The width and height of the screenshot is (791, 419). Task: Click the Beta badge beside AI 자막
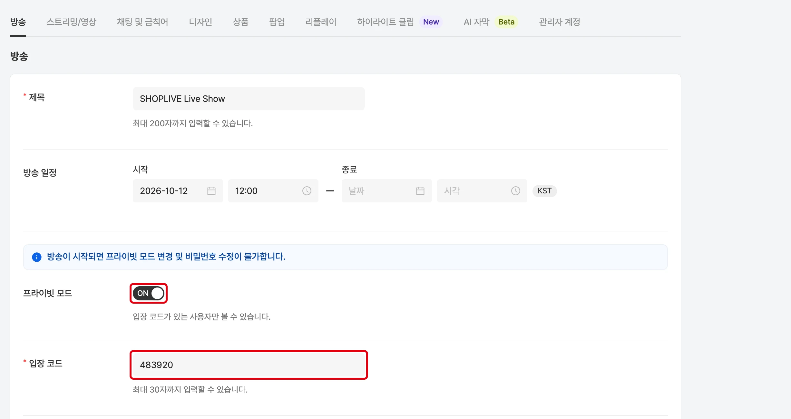point(506,22)
